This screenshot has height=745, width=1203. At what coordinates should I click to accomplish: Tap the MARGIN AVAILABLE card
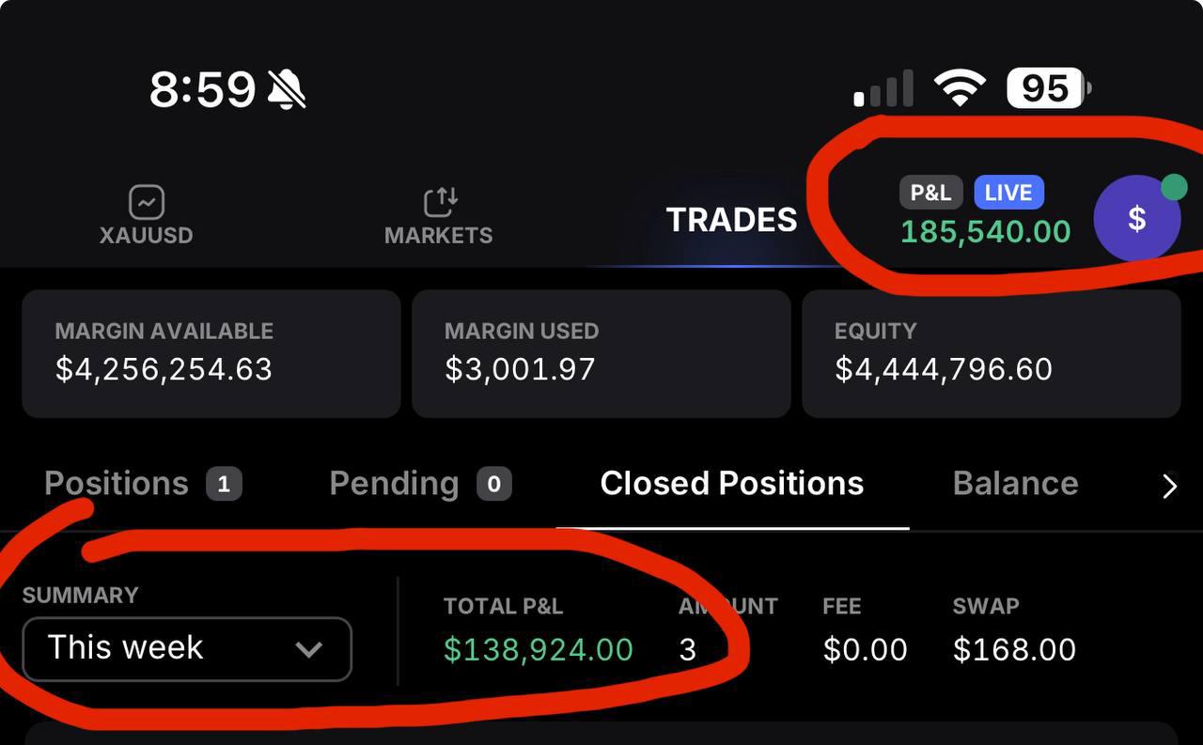211,353
